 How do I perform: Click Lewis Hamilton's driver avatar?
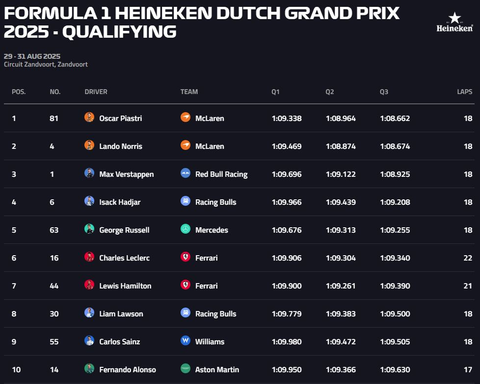(x=89, y=285)
